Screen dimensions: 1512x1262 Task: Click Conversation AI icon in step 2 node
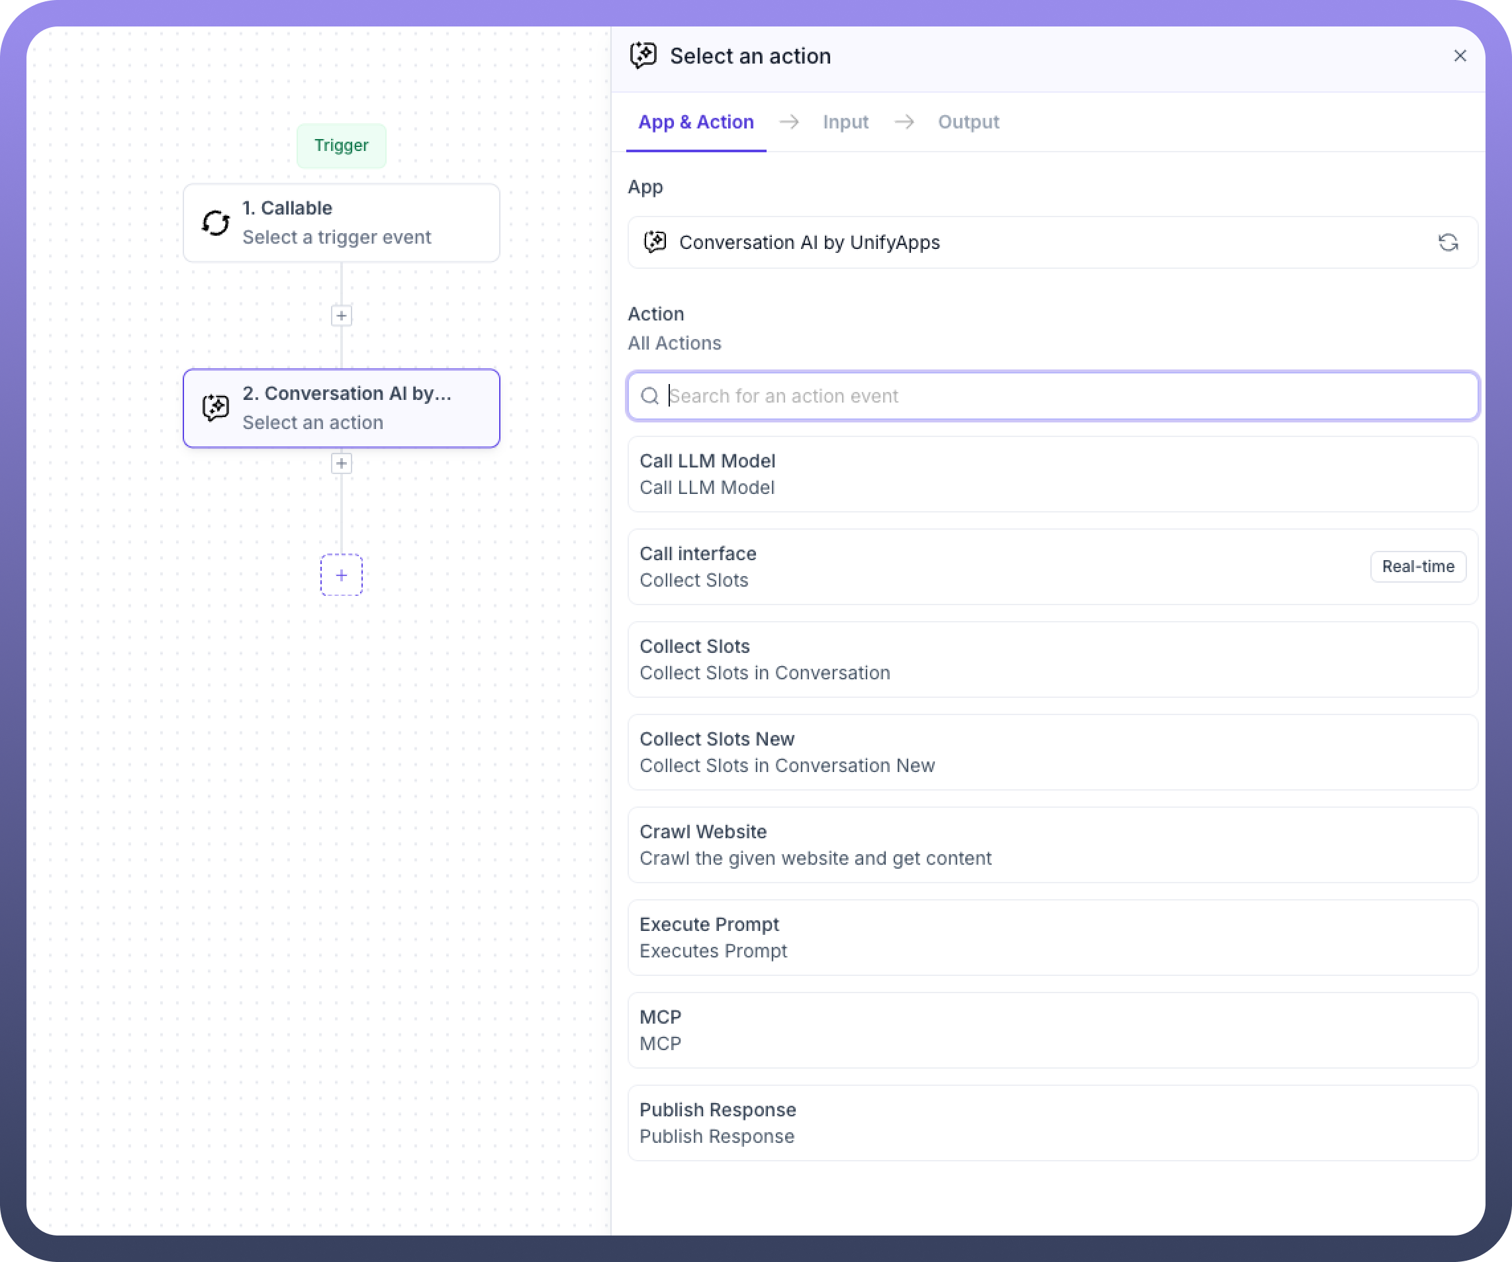(215, 408)
